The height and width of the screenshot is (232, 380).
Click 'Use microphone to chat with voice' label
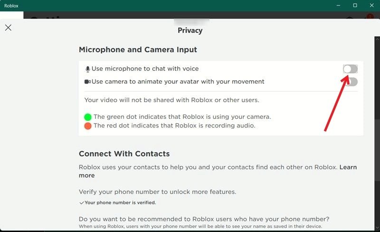pyautogui.click(x=145, y=68)
